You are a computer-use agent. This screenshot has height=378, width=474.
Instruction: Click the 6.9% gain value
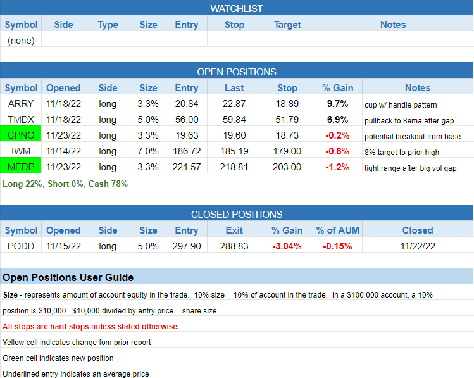click(x=338, y=120)
